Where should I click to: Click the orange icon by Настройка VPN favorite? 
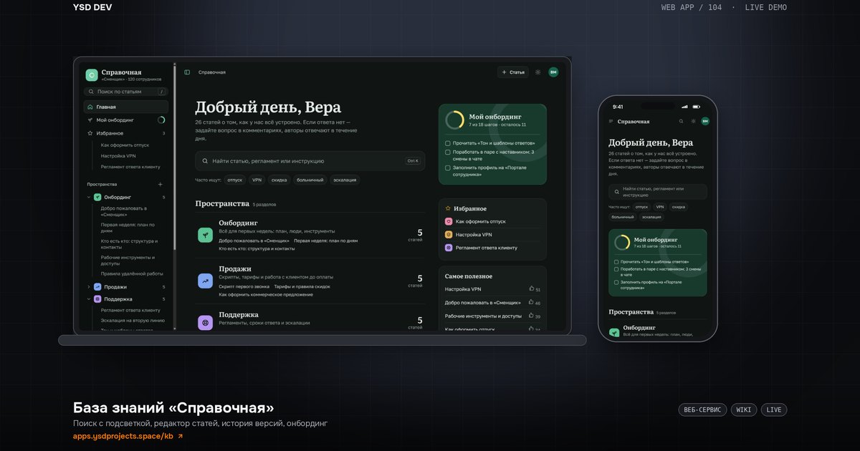(x=449, y=235)
